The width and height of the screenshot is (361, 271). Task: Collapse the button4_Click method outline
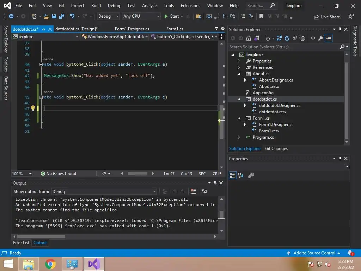pyautogui.click(x=41, y=65)
